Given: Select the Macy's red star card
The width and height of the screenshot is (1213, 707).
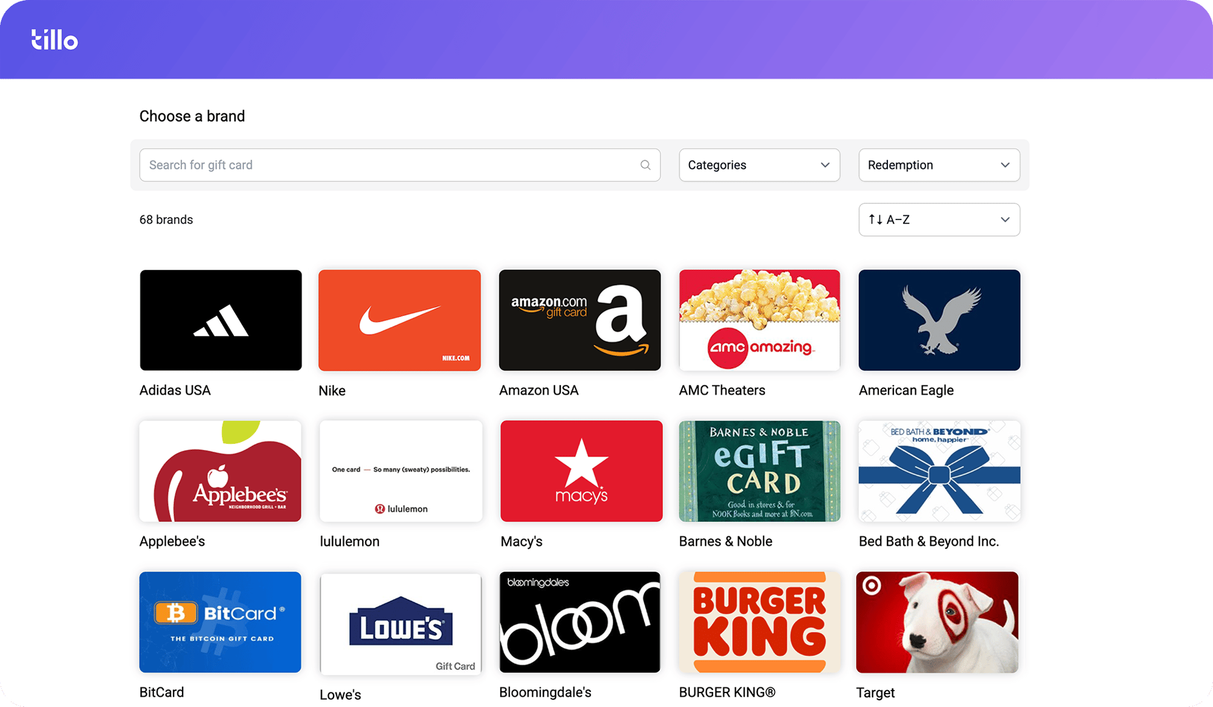Looking at the screenshot, I should (x=581, y=471).
